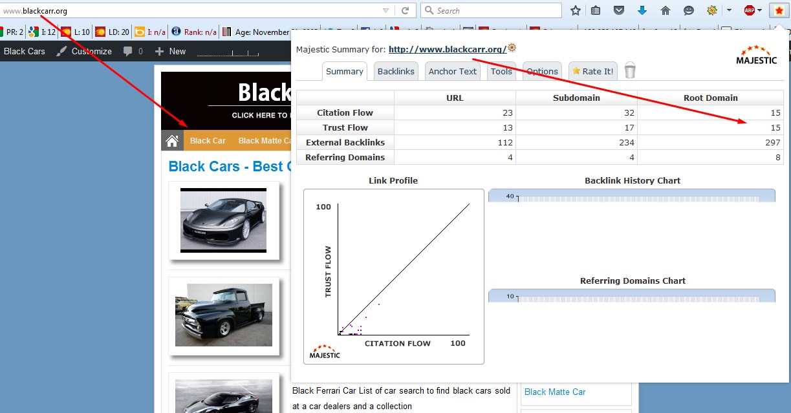Click the Referring Domains row label
Viewport: 791px width, 413px height.
[345, 157]
